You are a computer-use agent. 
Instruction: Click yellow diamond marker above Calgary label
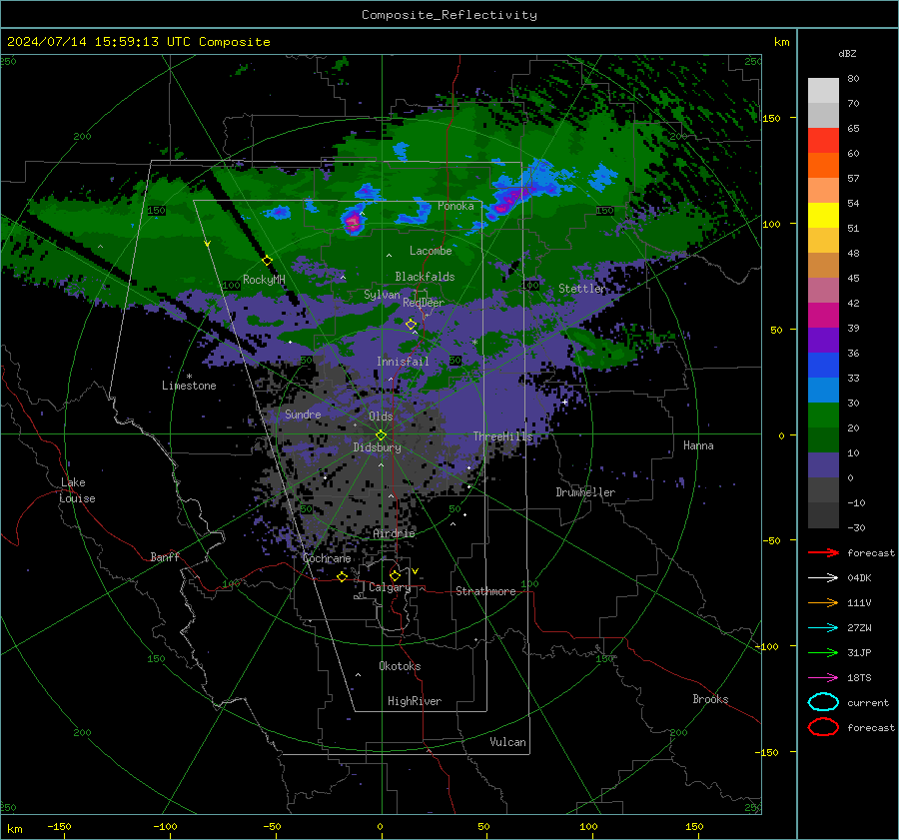click(395, 575)
